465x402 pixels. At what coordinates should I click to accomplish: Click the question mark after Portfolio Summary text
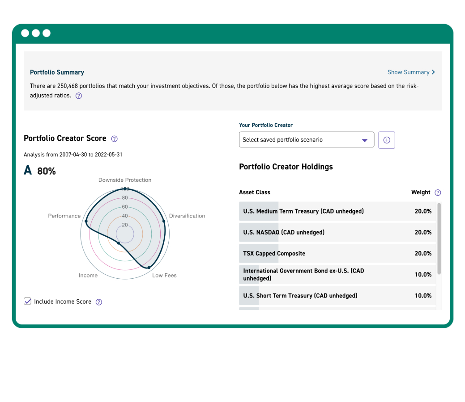[x=78, y=96]
